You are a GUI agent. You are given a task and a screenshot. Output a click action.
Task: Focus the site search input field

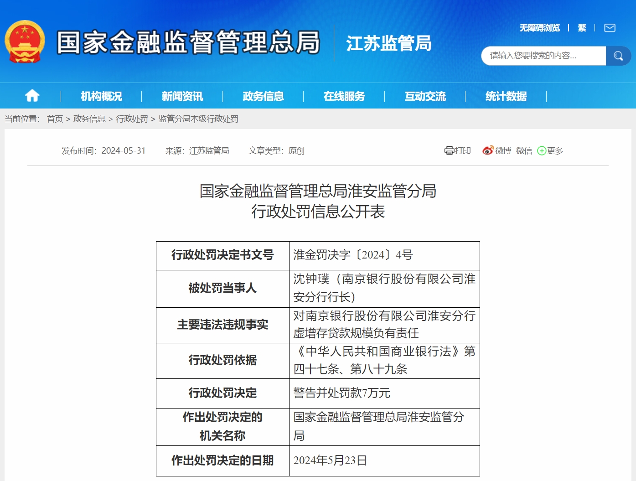point(543,56)
